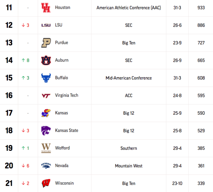This screenshot has width=213, height=192.
Task: Click the American Athletic Conference (AAC) text
Action: (x=129, y=8)
